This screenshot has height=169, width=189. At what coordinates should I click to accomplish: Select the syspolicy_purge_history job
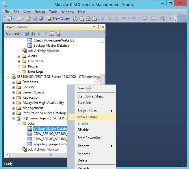click(x=50, y=144)
